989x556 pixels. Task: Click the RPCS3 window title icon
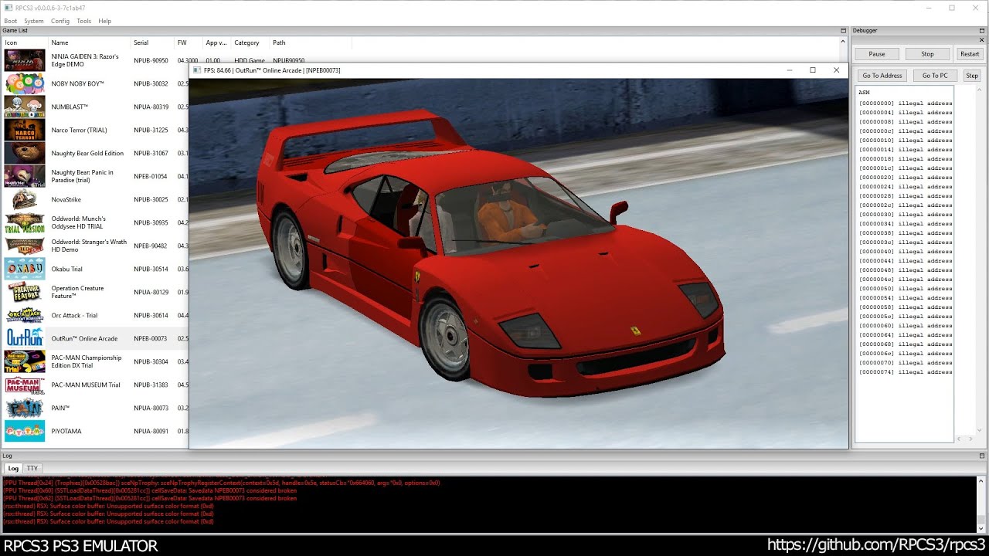(x=7, y=8)
